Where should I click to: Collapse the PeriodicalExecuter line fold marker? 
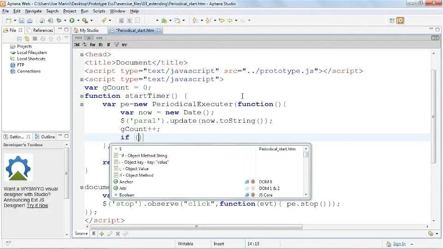(82, 105)
